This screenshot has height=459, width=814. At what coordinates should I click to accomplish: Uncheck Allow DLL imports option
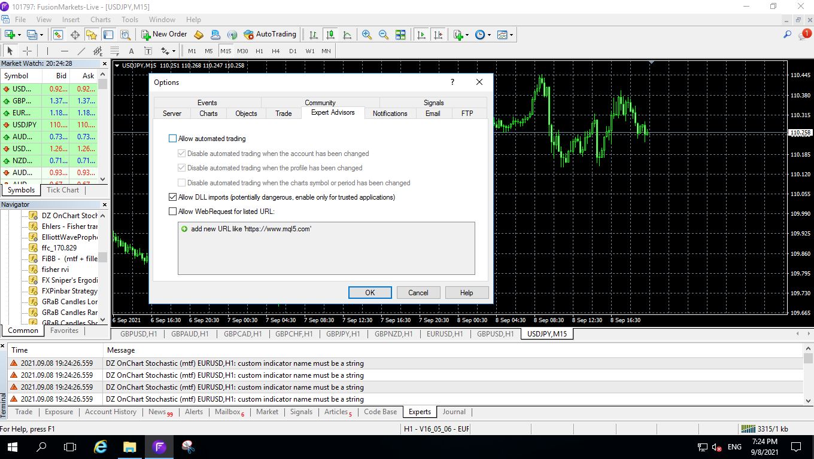[173, 197]
